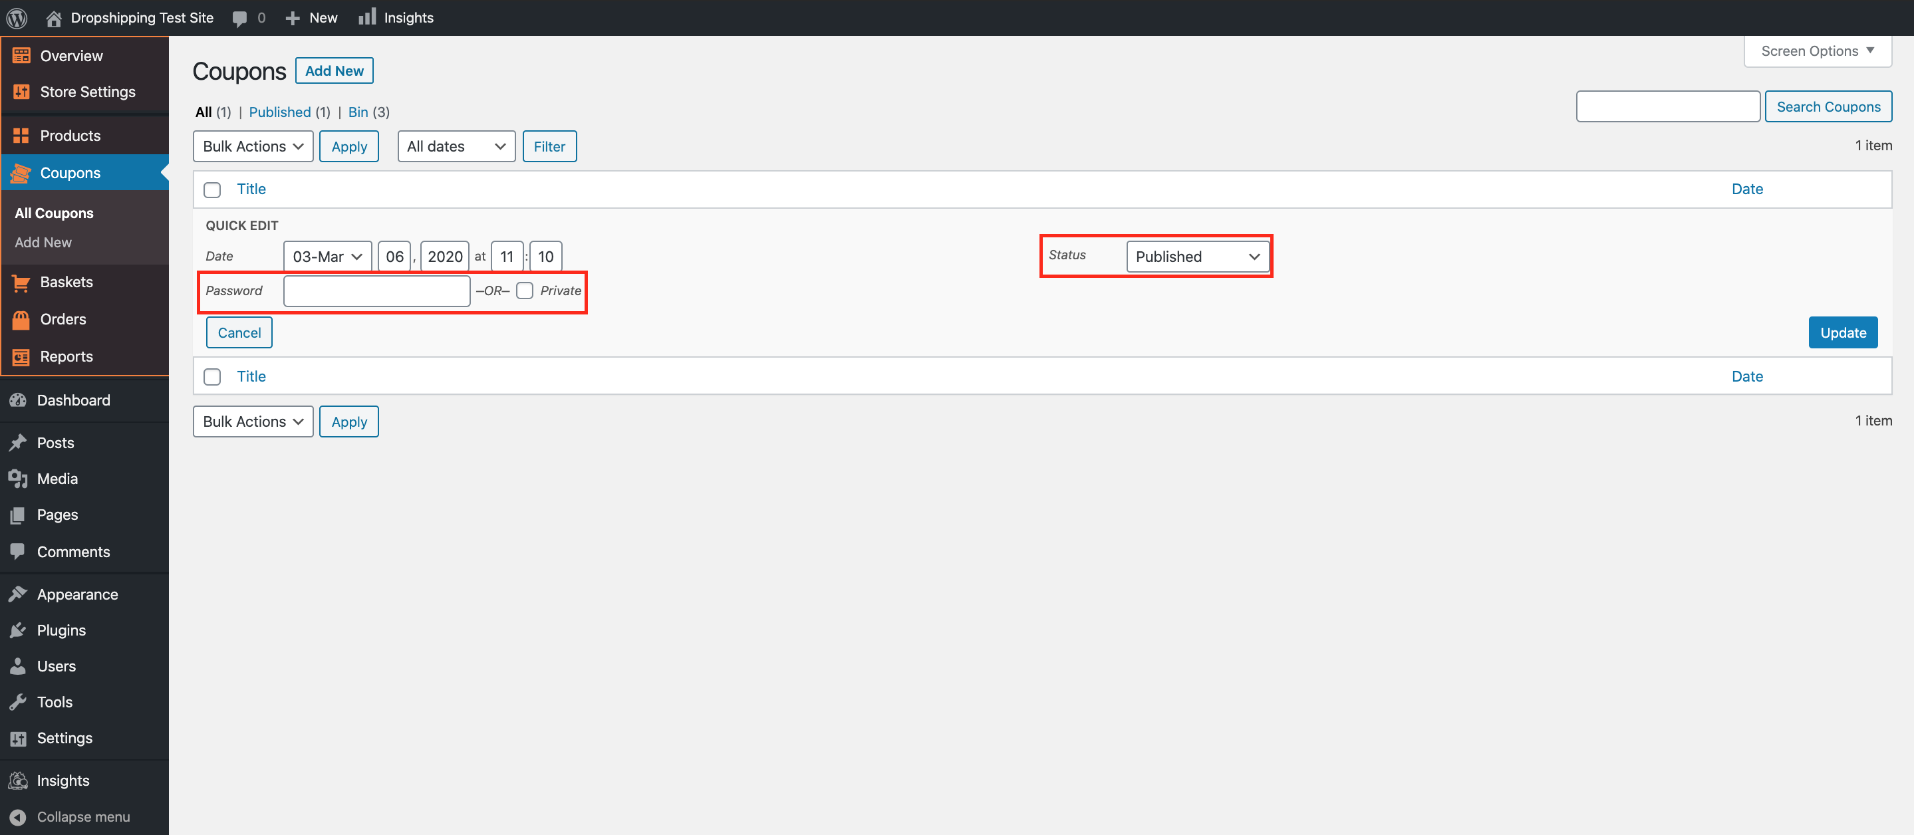This screenshot has width=1914, height=835.
Task: Click the Collapse menu arrow icon
Action: 18,816
